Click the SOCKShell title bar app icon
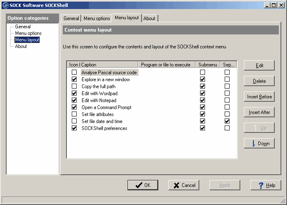The height and width of the screenshot is (205, 287). tap(5, 5)
